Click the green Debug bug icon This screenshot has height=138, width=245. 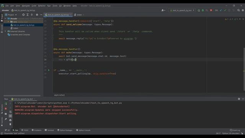(x=203, y=10)
